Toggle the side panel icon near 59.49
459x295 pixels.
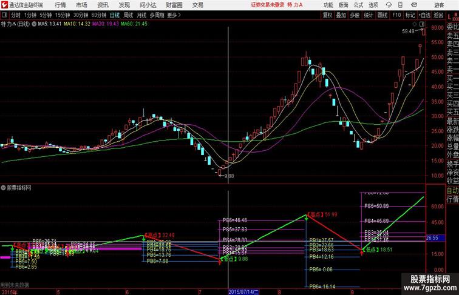(x=422, y=24)
